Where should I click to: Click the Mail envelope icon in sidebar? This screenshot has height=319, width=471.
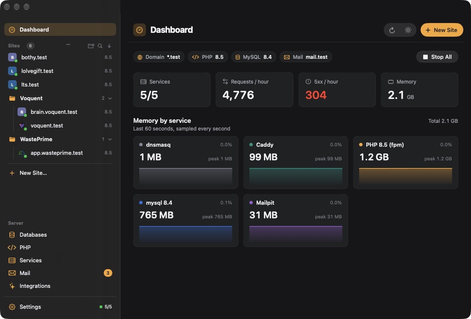tap(12, 273)
